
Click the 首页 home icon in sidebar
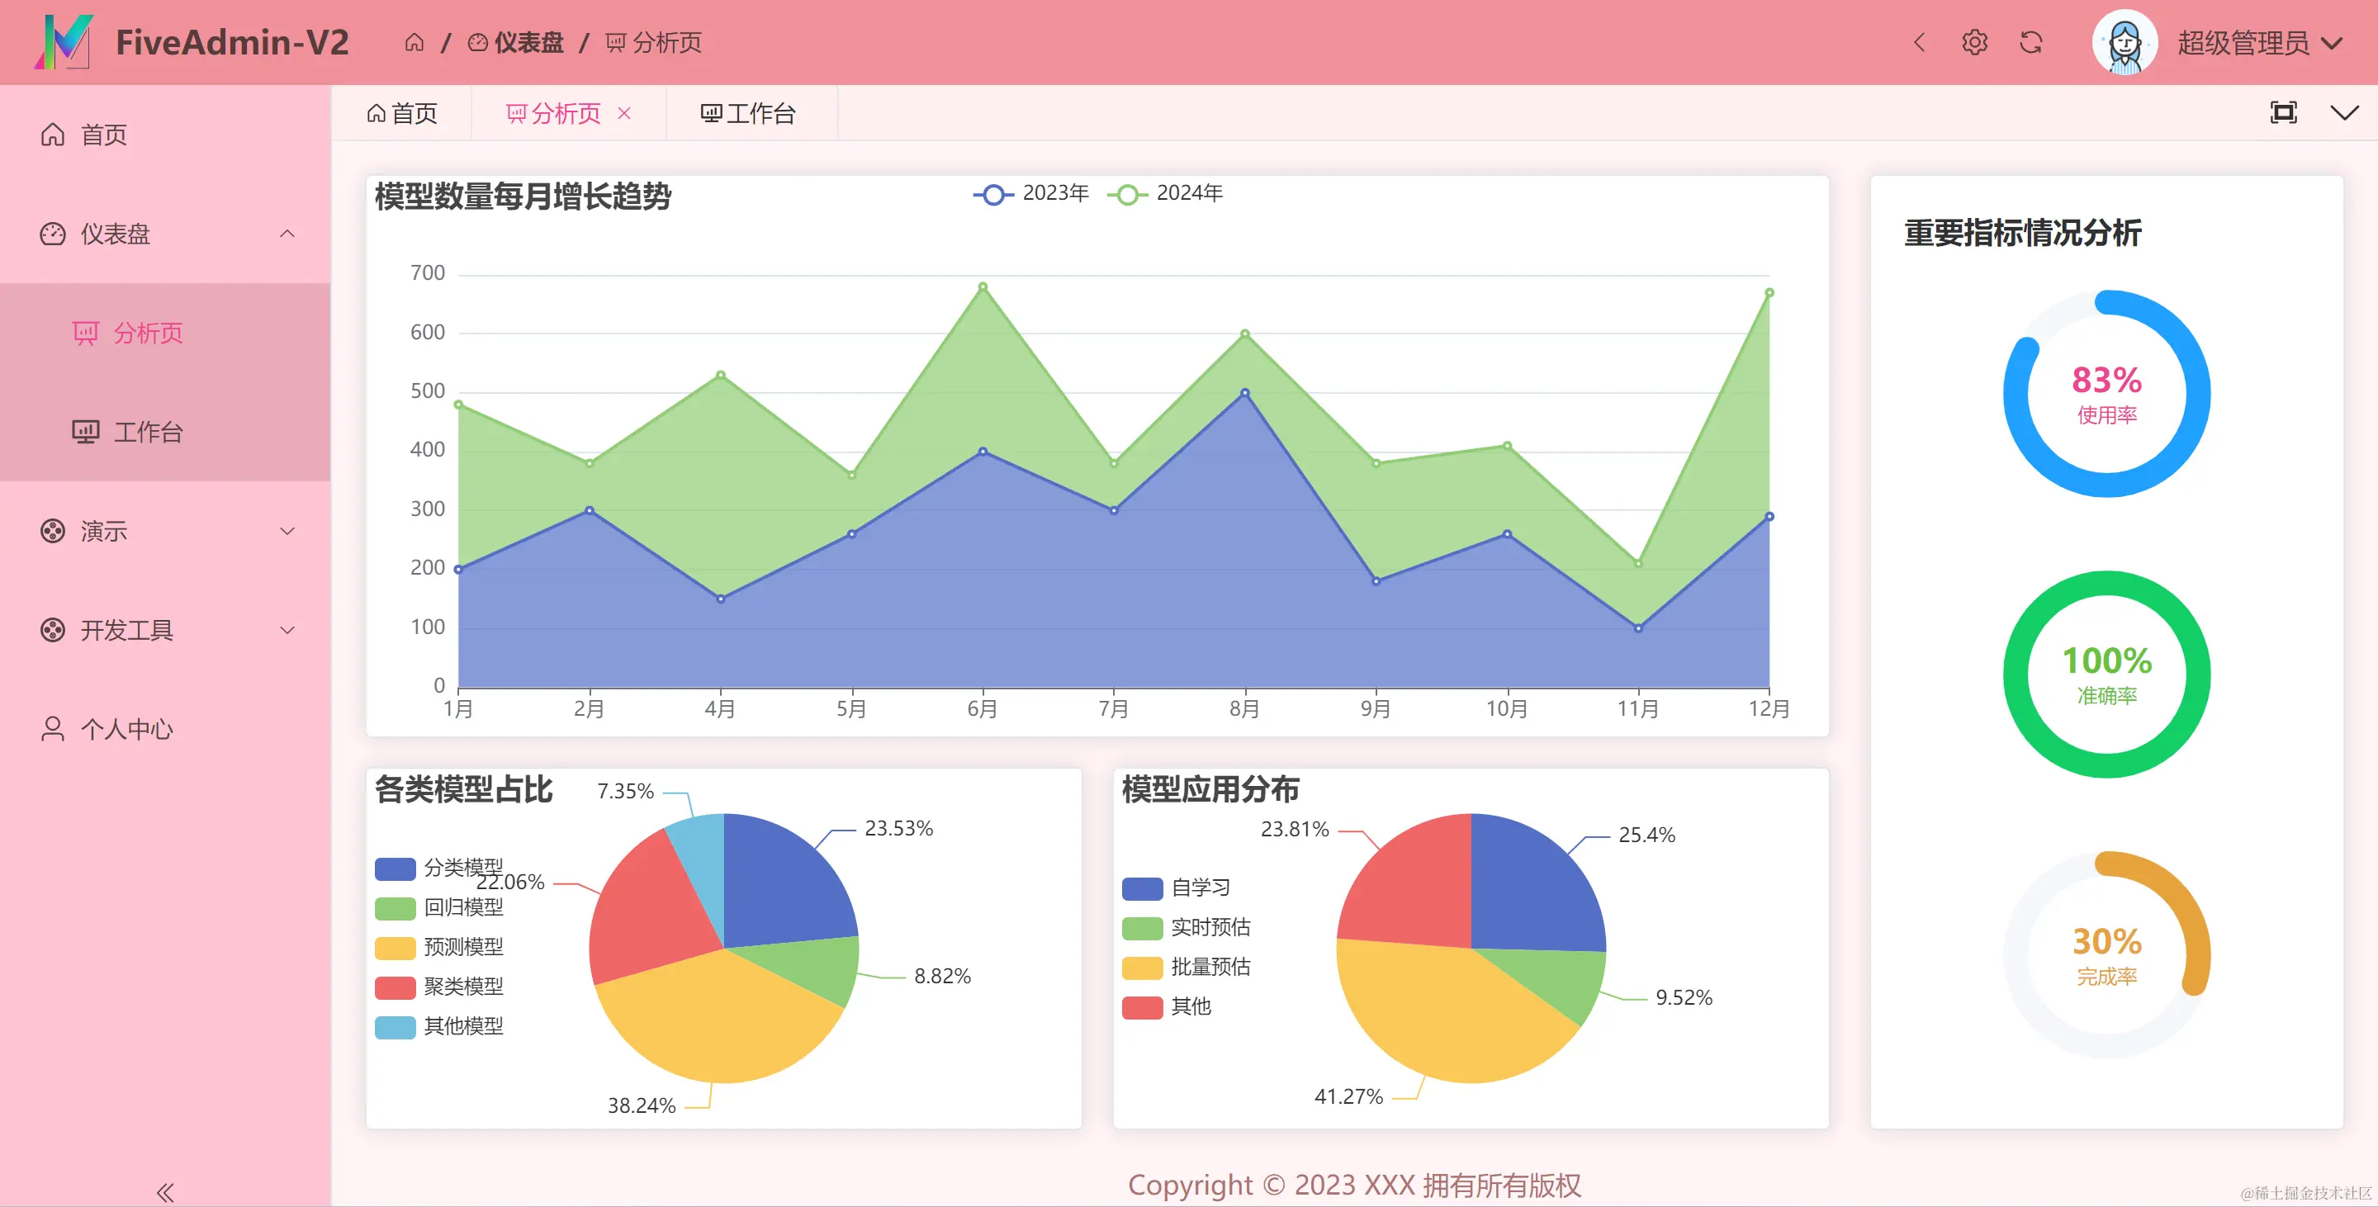[53, 135]
